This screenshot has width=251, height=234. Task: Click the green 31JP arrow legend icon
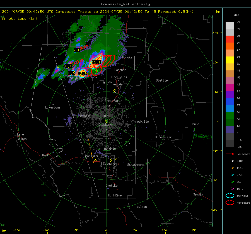coord(230,182)
